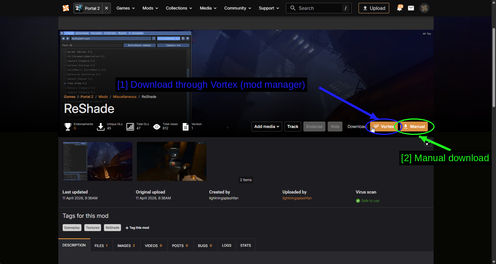Click the Unique DLs download icon
496x264 pixels.
(x=101, y=127)
